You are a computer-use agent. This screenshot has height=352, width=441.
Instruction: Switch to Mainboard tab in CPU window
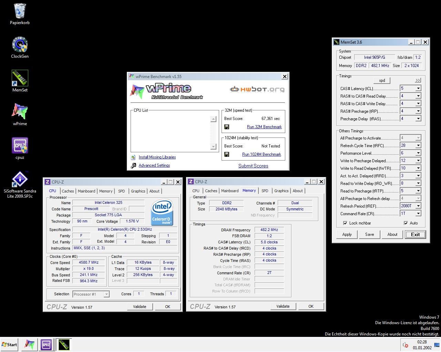click(86, 191)
